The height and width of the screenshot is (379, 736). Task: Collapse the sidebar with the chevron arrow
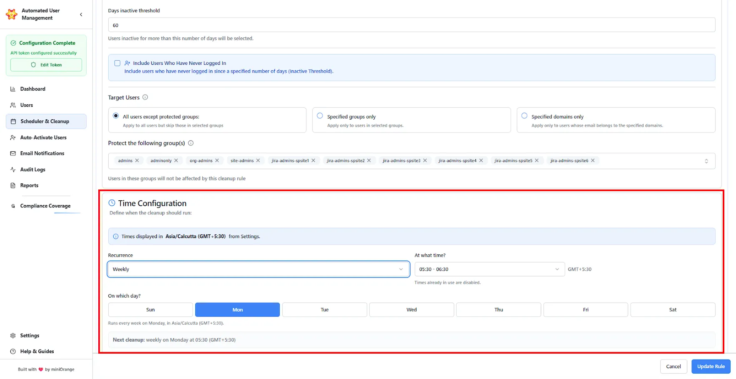pos(81,15)
